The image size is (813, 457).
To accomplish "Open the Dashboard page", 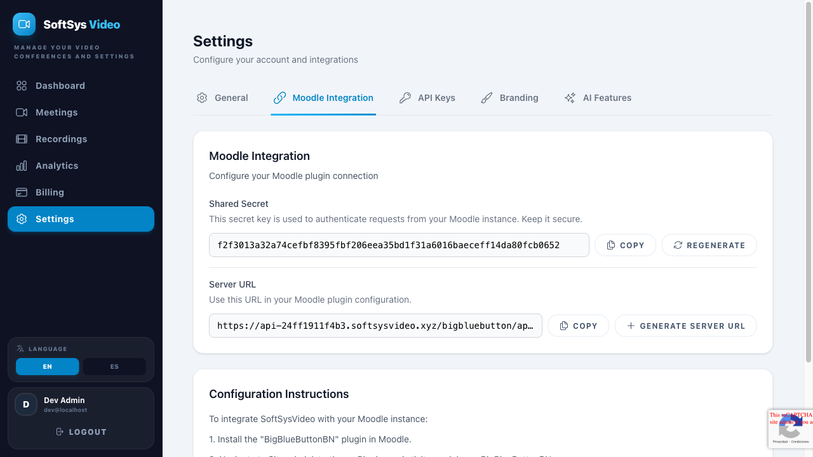I will click(81, 86).
